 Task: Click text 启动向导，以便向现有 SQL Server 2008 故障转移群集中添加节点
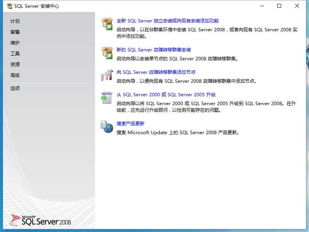pos(187,81)
